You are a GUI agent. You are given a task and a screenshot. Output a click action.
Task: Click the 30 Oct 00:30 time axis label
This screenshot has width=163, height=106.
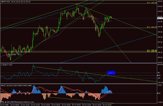click(x=56, y=105)
